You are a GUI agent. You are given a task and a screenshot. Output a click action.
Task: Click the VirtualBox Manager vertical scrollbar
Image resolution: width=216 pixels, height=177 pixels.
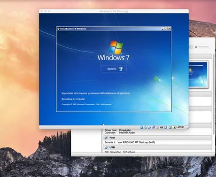point(214,94)
